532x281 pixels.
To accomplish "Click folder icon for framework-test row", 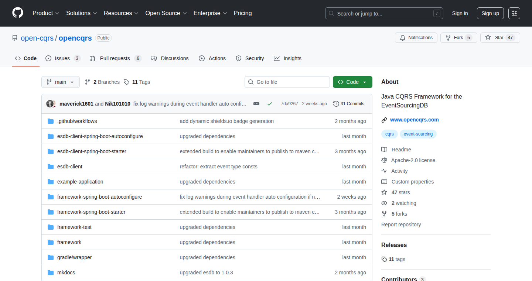I will 51,227.
